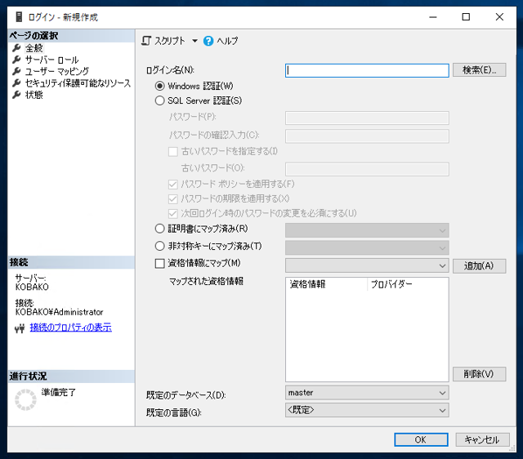
Task: Click the キャンセル button
Action: tap(482, 439)
